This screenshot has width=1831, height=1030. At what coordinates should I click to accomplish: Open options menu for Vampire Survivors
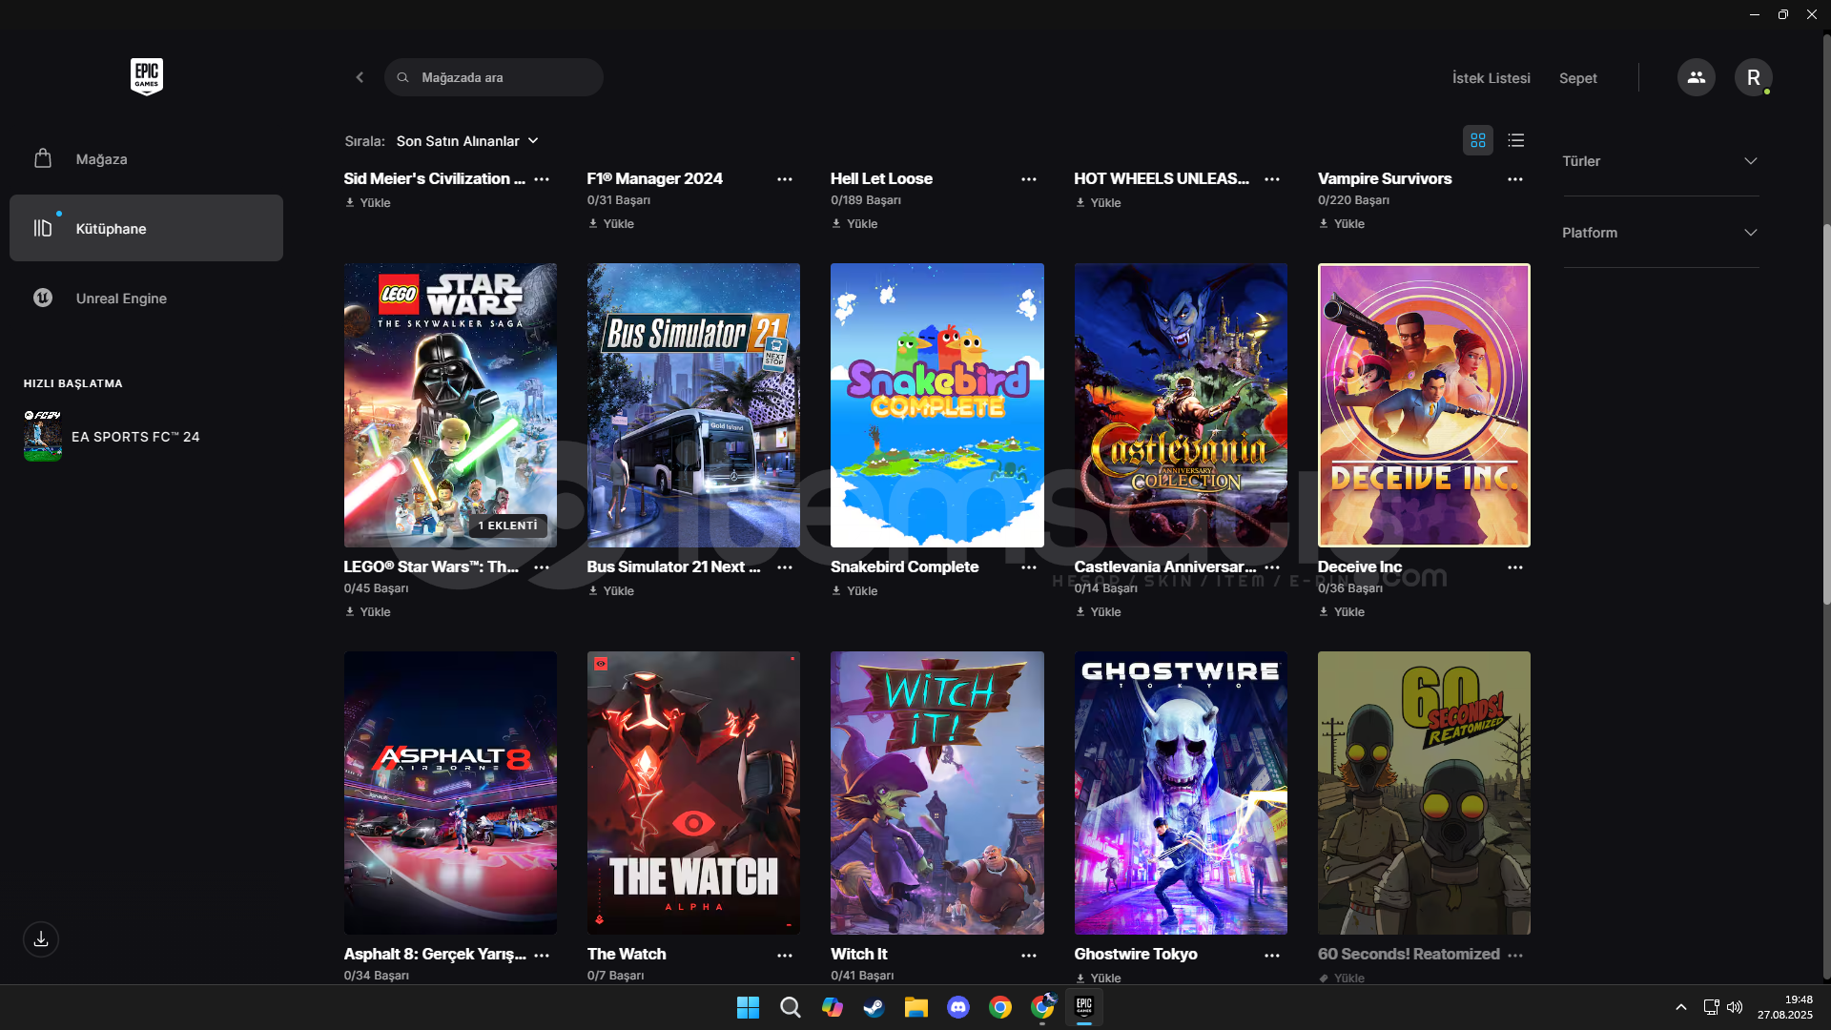1515,179
